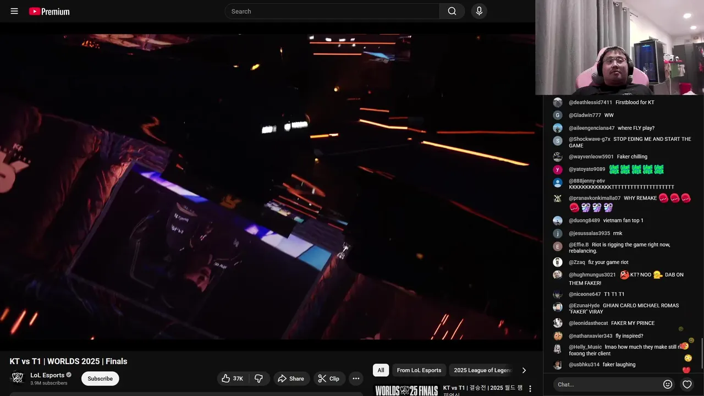Like the video with 37K likes

click(x=232, y=378)
